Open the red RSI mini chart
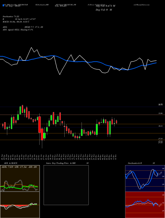165x218 pixels. click(145, 205)
